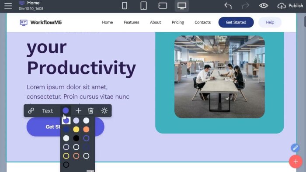Choose the black filled swatch

click(x=76, y=138)
